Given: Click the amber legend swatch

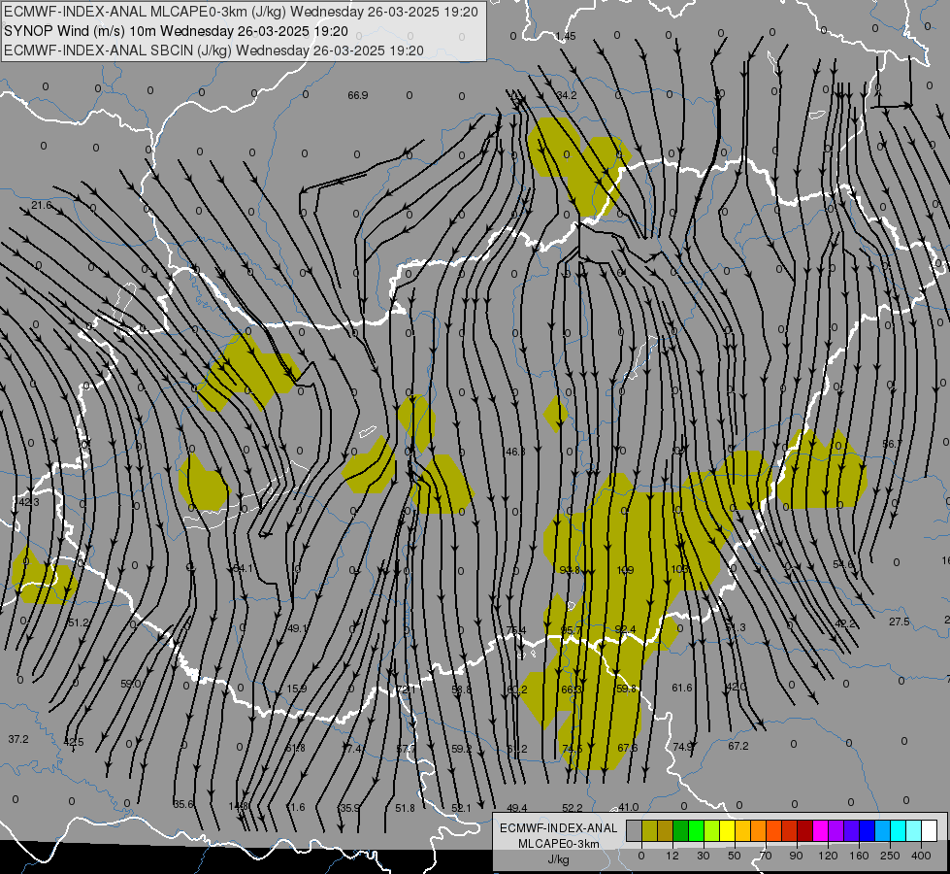Looking at the screenshot, I should [742, 831].
